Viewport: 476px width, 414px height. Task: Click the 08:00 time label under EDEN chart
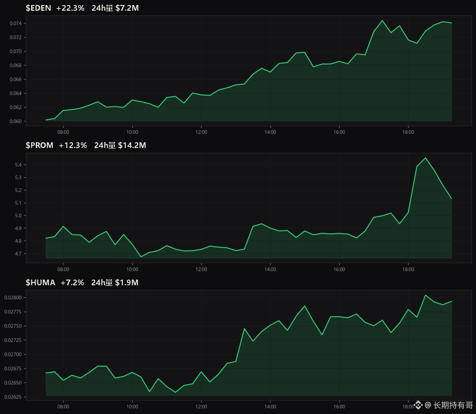click(63, 132)
